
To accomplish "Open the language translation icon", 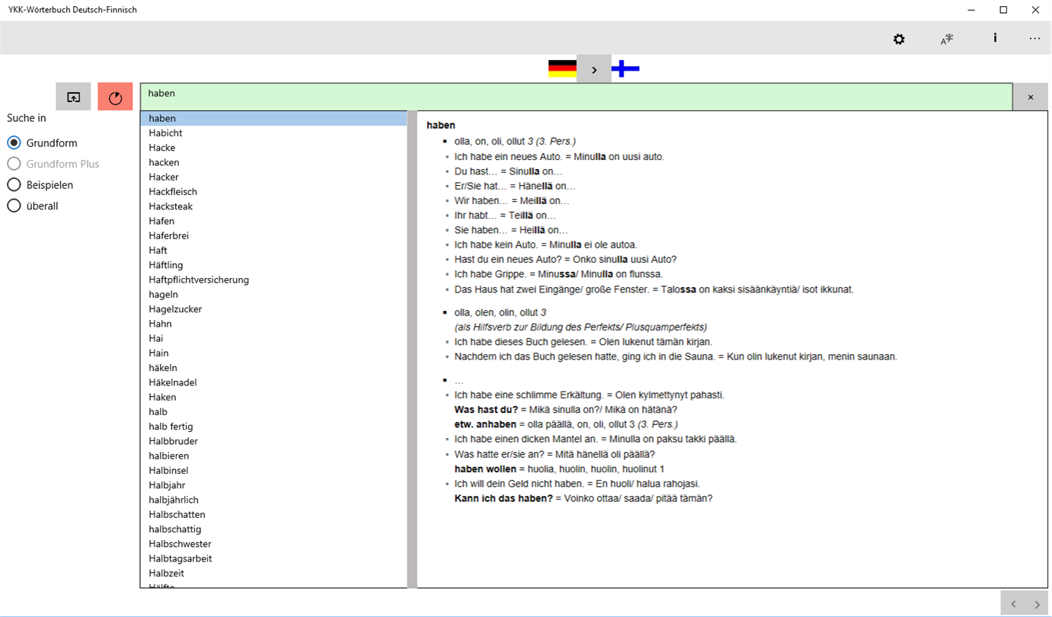I will (x=947, y=39).
